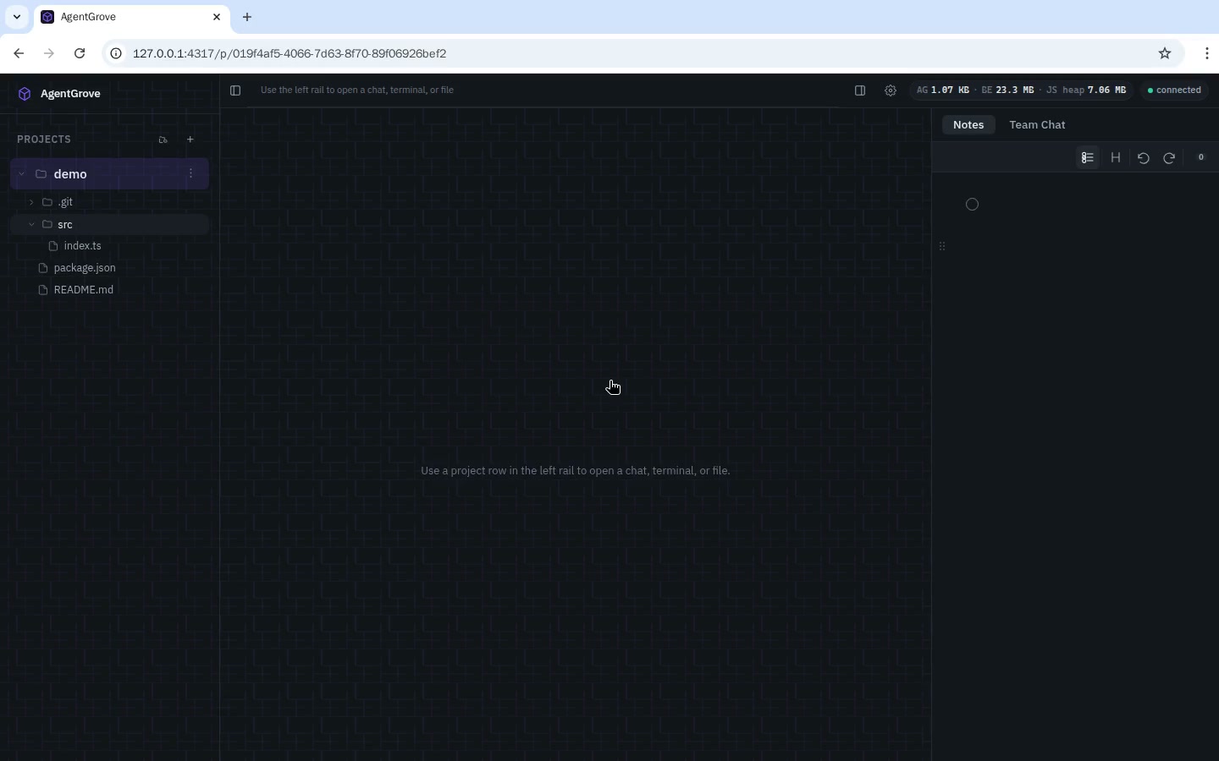Apply heading format in Notes toolbar
This screenshot has height=761, width=1219.
[x=1117, y=158]
